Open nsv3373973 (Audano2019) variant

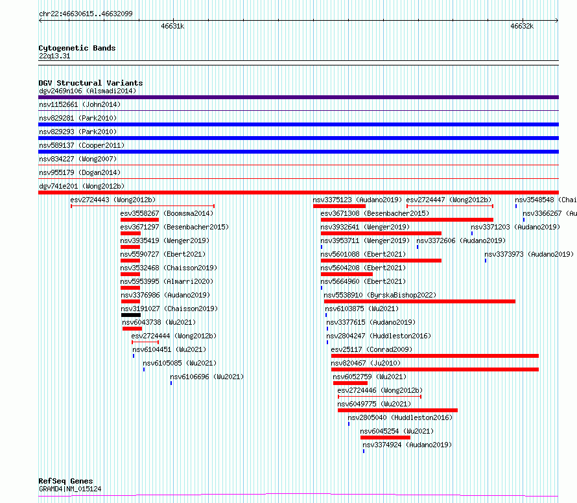tap(529, 254)
